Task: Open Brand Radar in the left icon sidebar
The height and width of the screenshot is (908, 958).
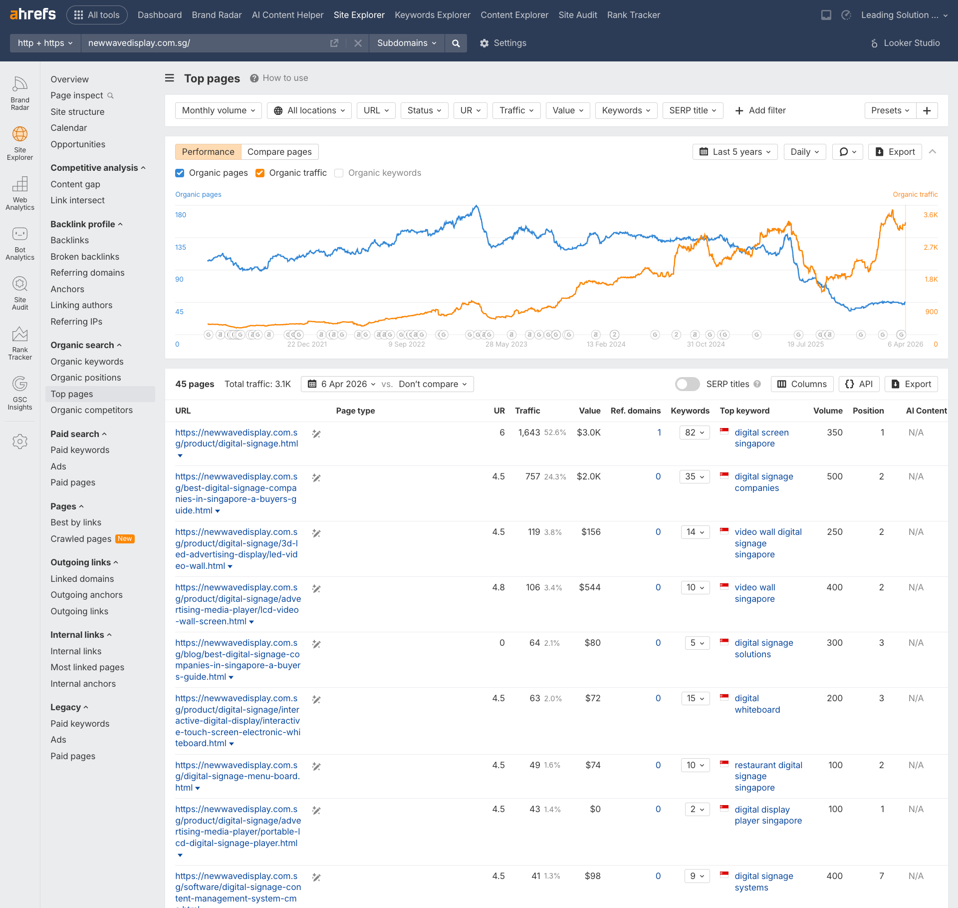Action: (20, 93)
